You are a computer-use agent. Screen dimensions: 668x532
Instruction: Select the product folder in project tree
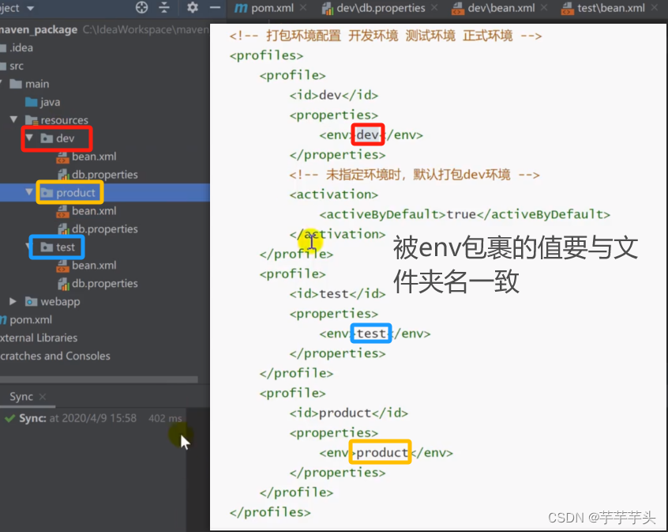coord(75,192)
